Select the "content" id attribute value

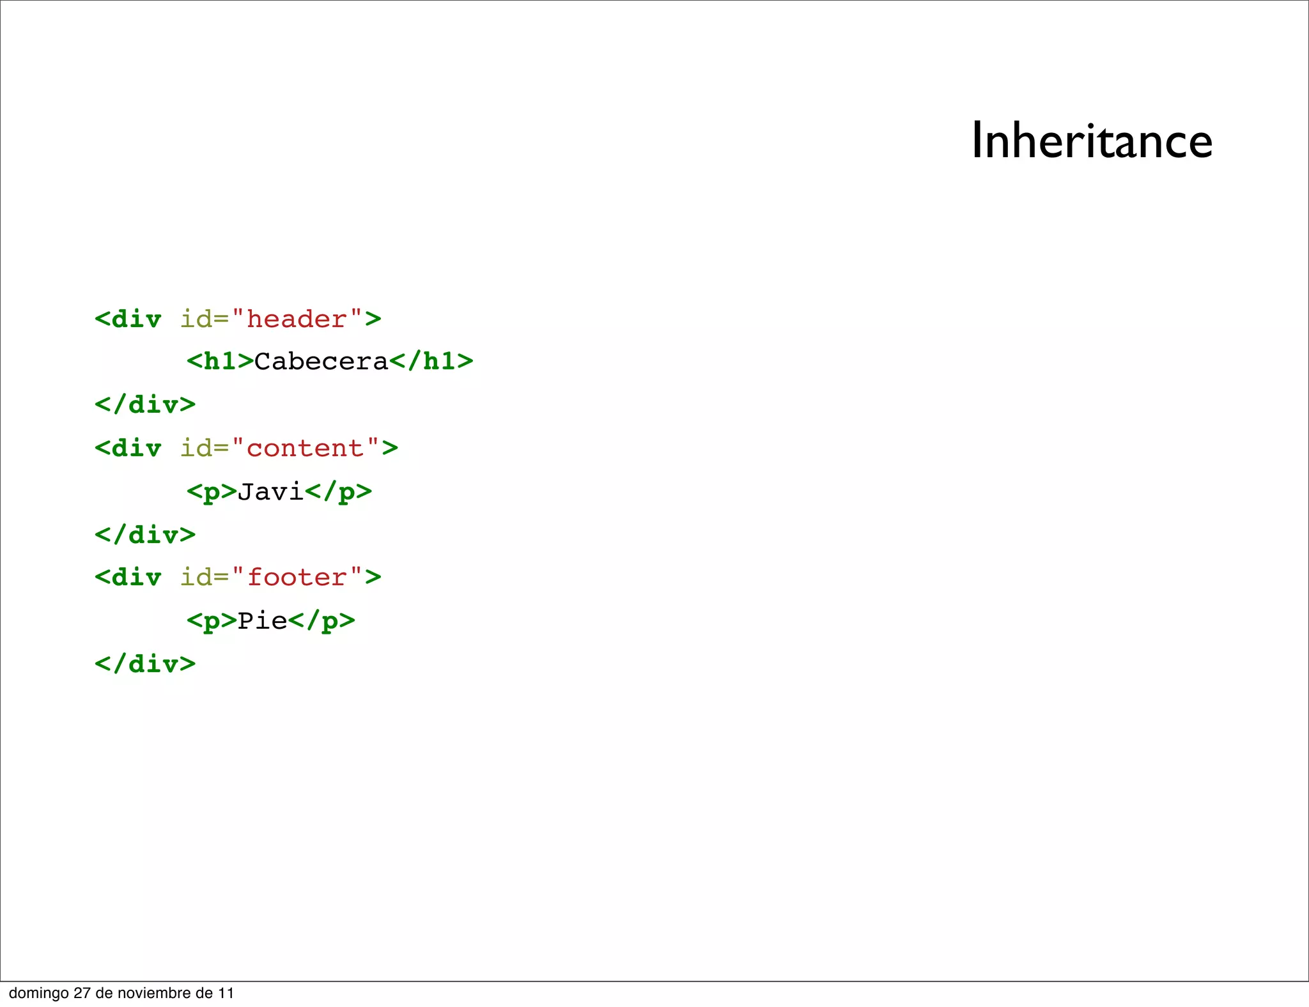tap(305, 448)
